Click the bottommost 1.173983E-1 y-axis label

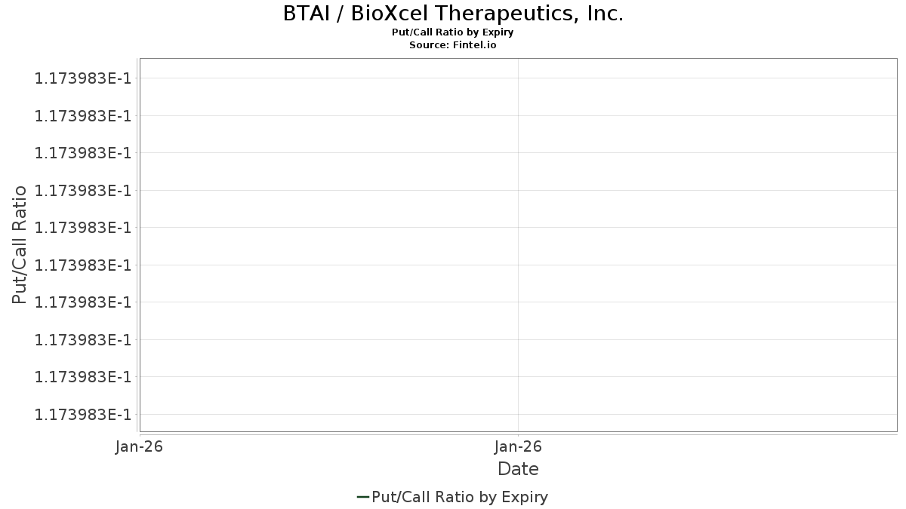tap(83, 414)
